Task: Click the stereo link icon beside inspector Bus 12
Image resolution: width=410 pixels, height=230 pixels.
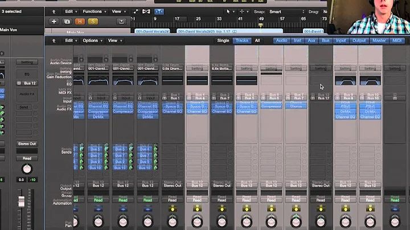Action: point(19,83)
